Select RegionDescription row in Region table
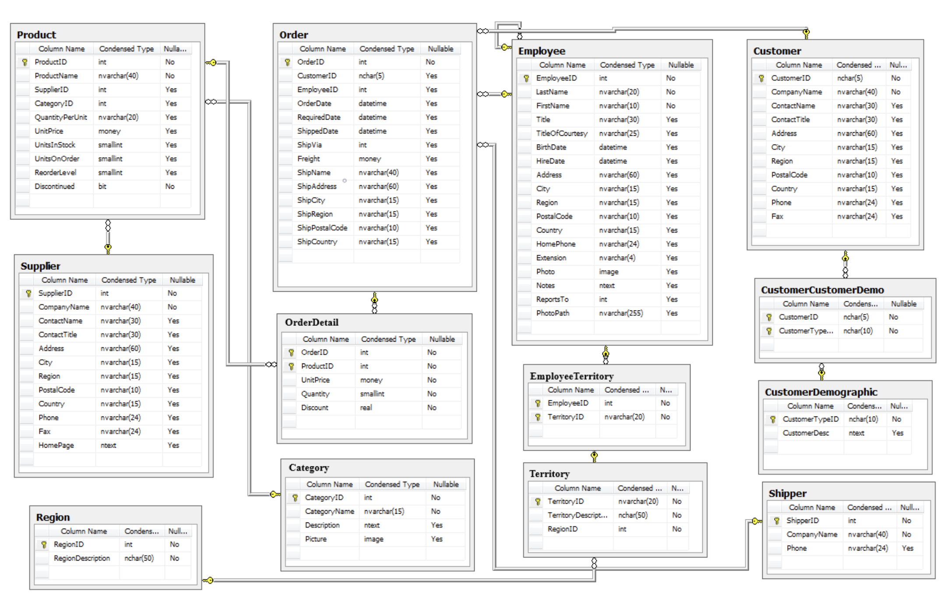 [x=113, y=558]
